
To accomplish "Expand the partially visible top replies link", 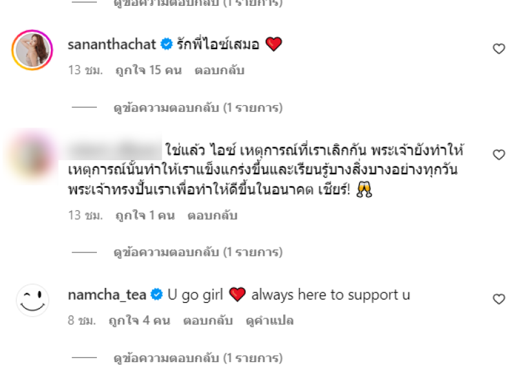I will click(x=198, y=3).
